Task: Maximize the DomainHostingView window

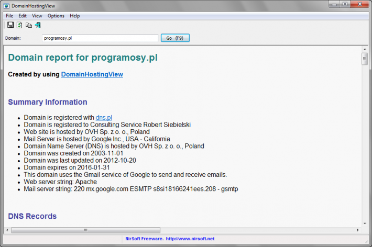Action: [345, 4]
